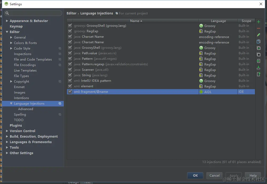Expand the Copyright node
Image resolution: width=267 pixels, height=184 pixels.
pos(11,81)
